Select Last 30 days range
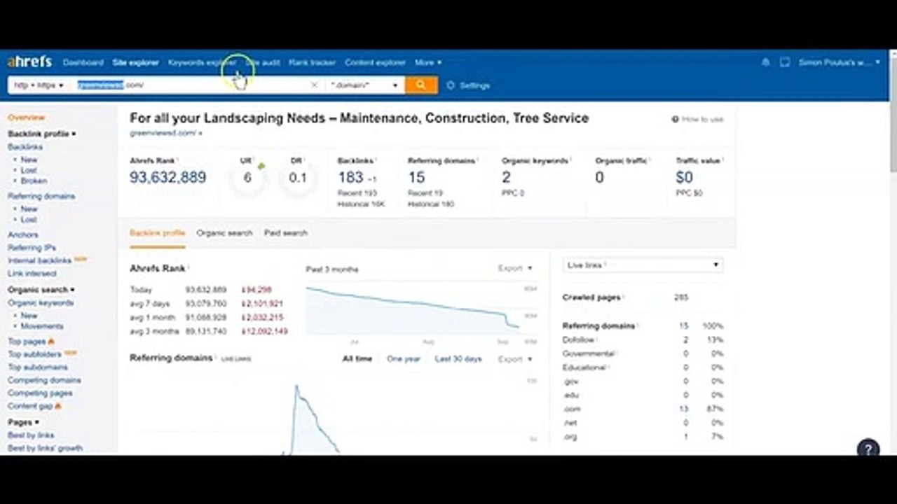 458,358
